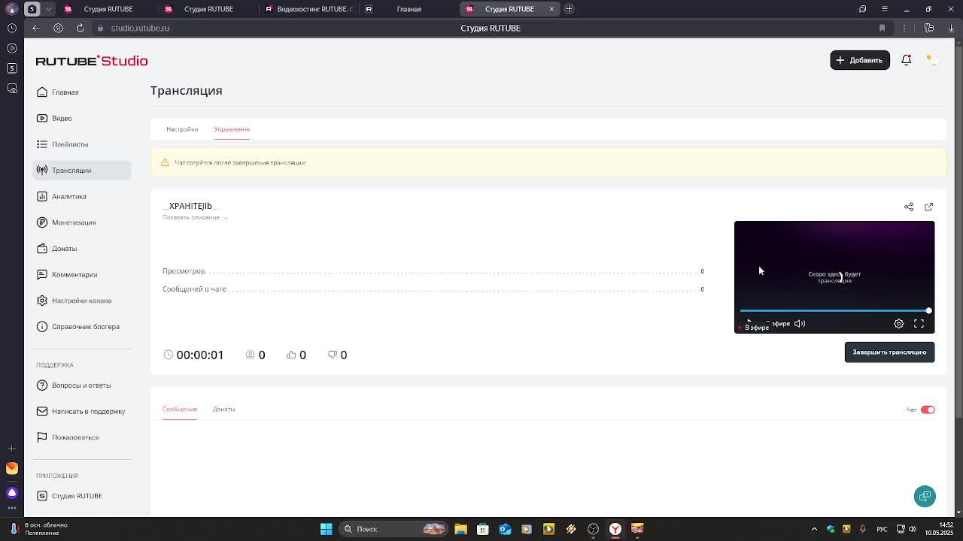Click the player progress bar
This screenshot has width=963, height=541.
[834, 310]
